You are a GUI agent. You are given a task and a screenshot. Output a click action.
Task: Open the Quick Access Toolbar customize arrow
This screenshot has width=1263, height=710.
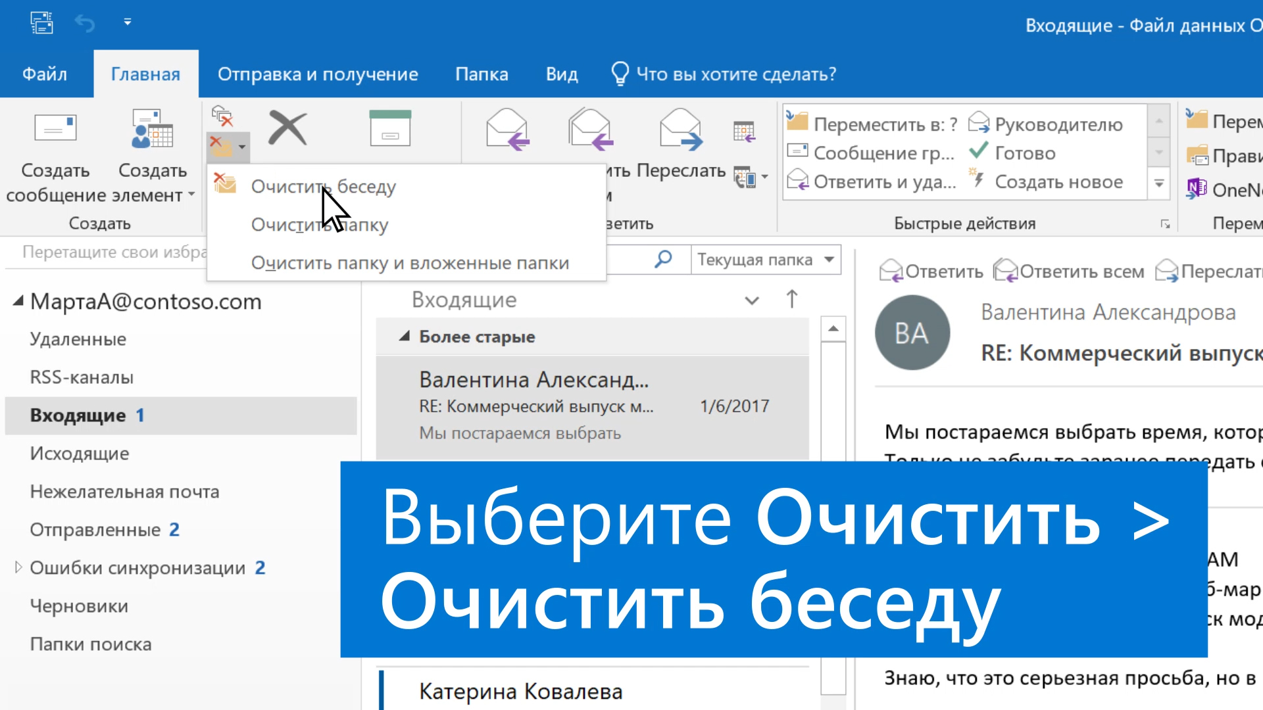[x=128, y=22]
